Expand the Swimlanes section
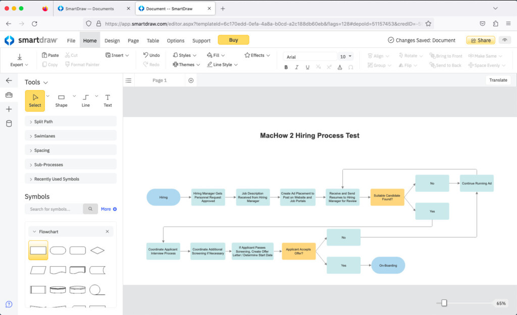 point(71,136)
